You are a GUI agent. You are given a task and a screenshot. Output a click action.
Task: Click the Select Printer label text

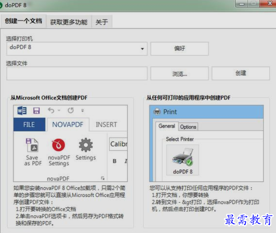click(180, 139)
